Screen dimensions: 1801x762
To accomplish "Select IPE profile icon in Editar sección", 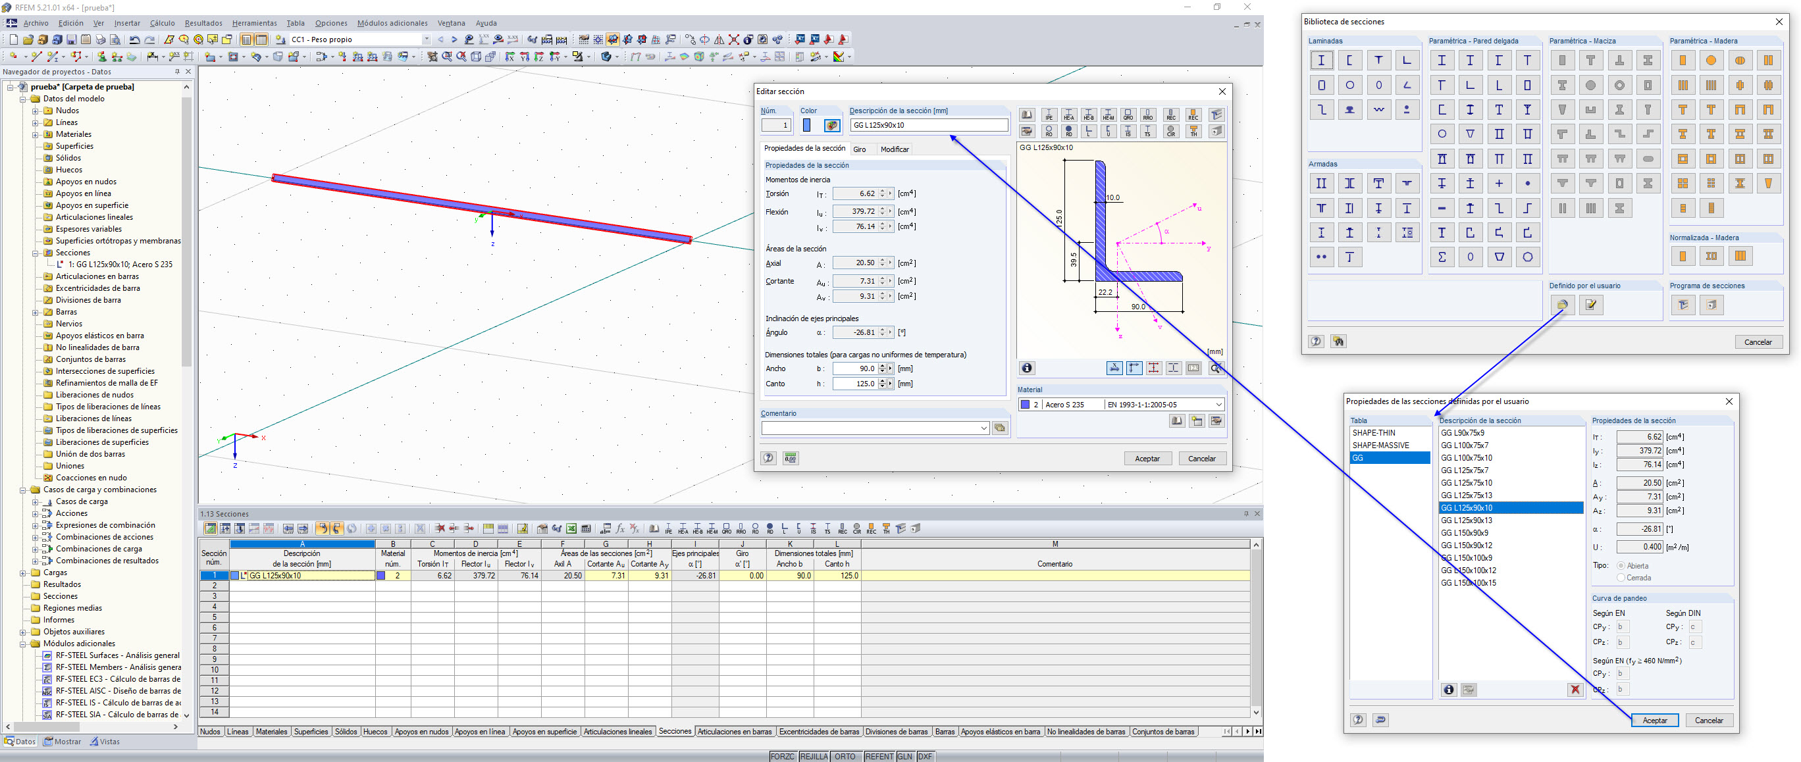I will coord(1048,114).
